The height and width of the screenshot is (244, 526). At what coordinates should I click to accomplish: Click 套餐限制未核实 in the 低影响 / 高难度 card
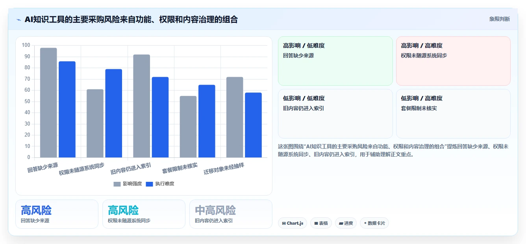419,108
